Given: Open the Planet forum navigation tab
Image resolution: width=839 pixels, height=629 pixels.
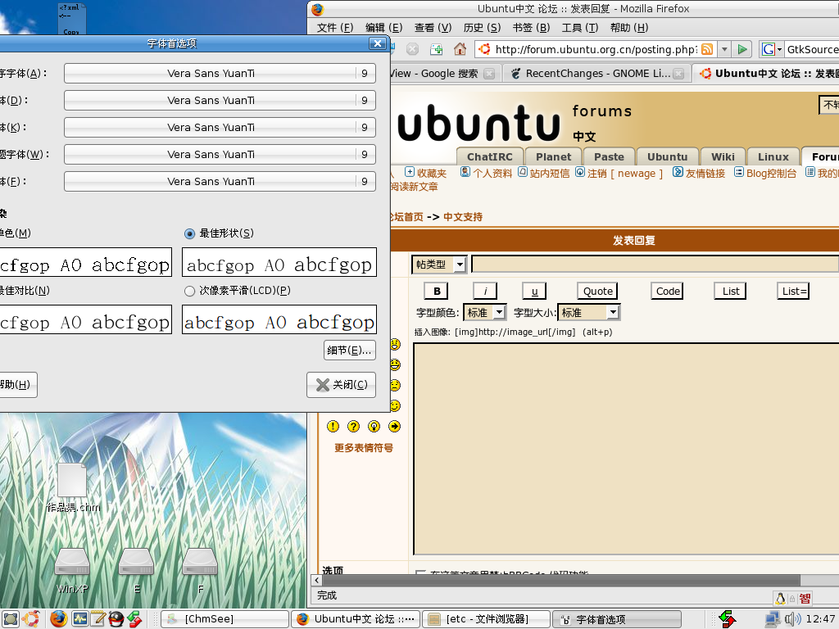Looking at the screenshot, I should coord(553,156).
